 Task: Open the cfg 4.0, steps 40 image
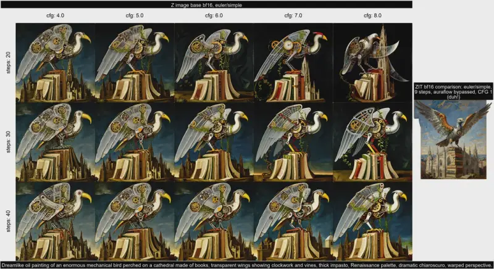point(56,220)
